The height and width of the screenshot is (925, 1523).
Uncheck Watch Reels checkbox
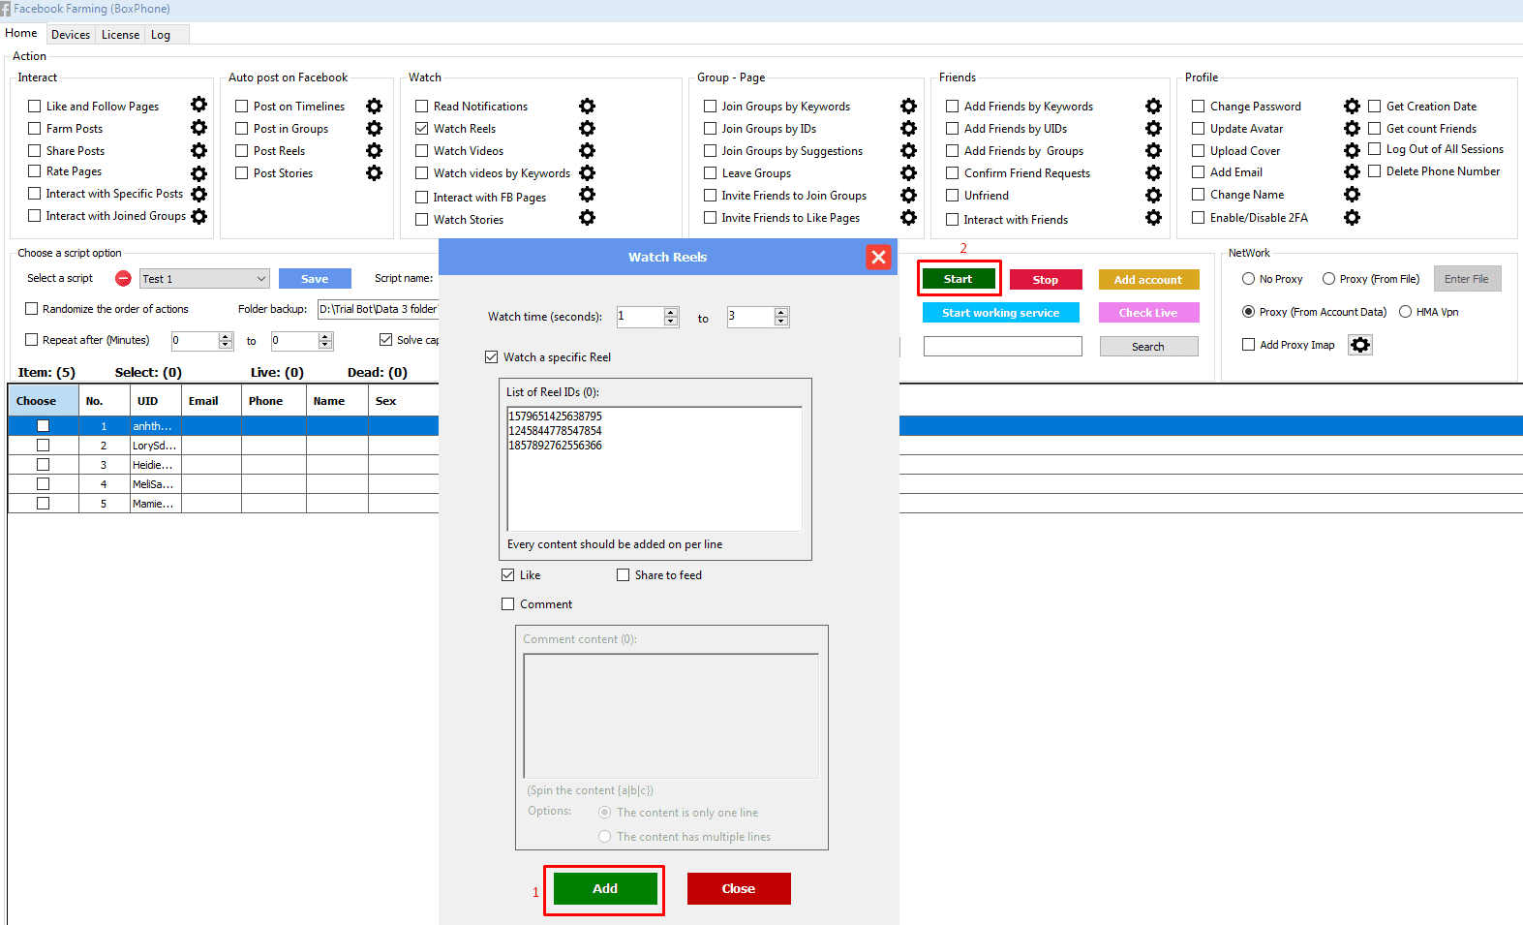coord(421,128)
